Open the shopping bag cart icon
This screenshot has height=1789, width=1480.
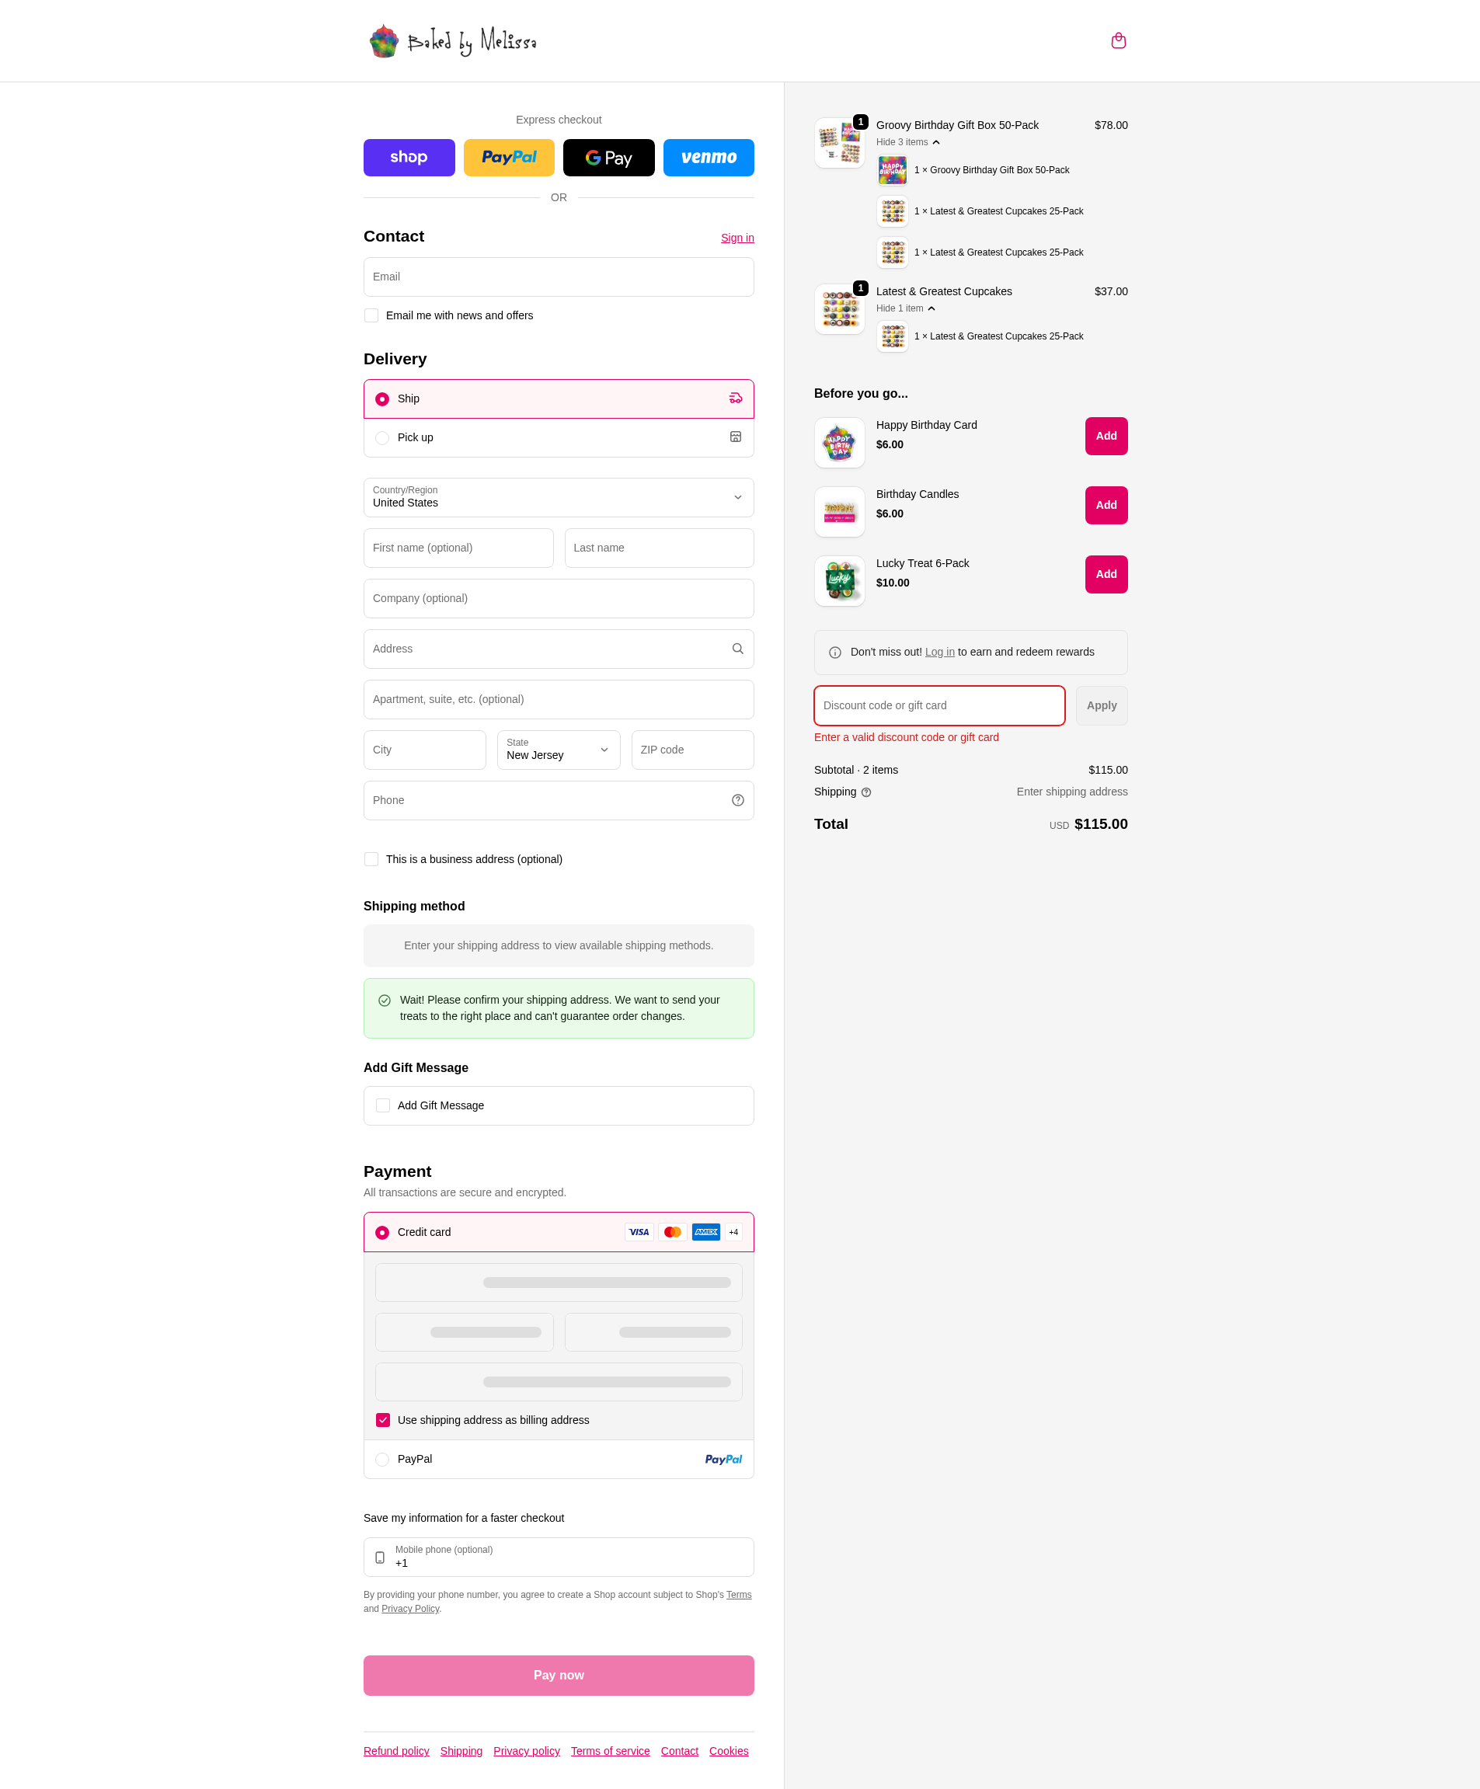[x=1118, y=41]
